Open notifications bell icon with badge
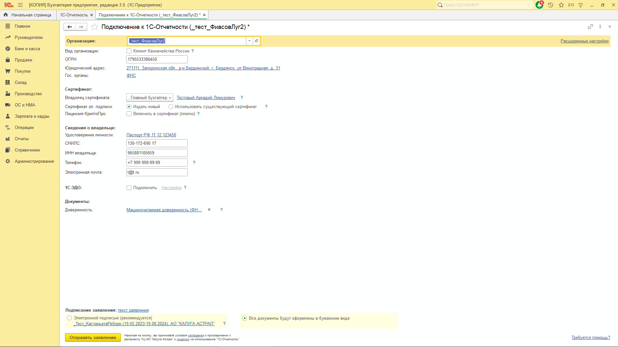618x347 pixels. pos(539,5)
